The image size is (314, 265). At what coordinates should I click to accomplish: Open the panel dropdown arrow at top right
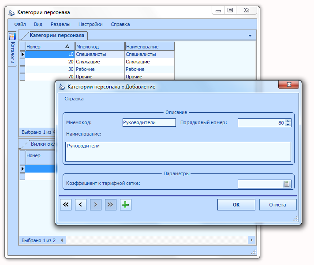click(250, 36)
